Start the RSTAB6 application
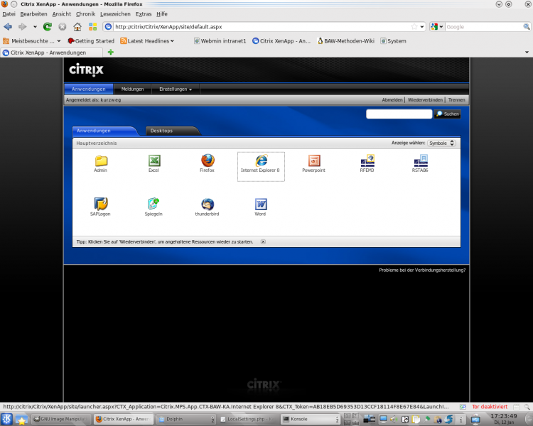This screenshot has width=533, height=426. 420,163
